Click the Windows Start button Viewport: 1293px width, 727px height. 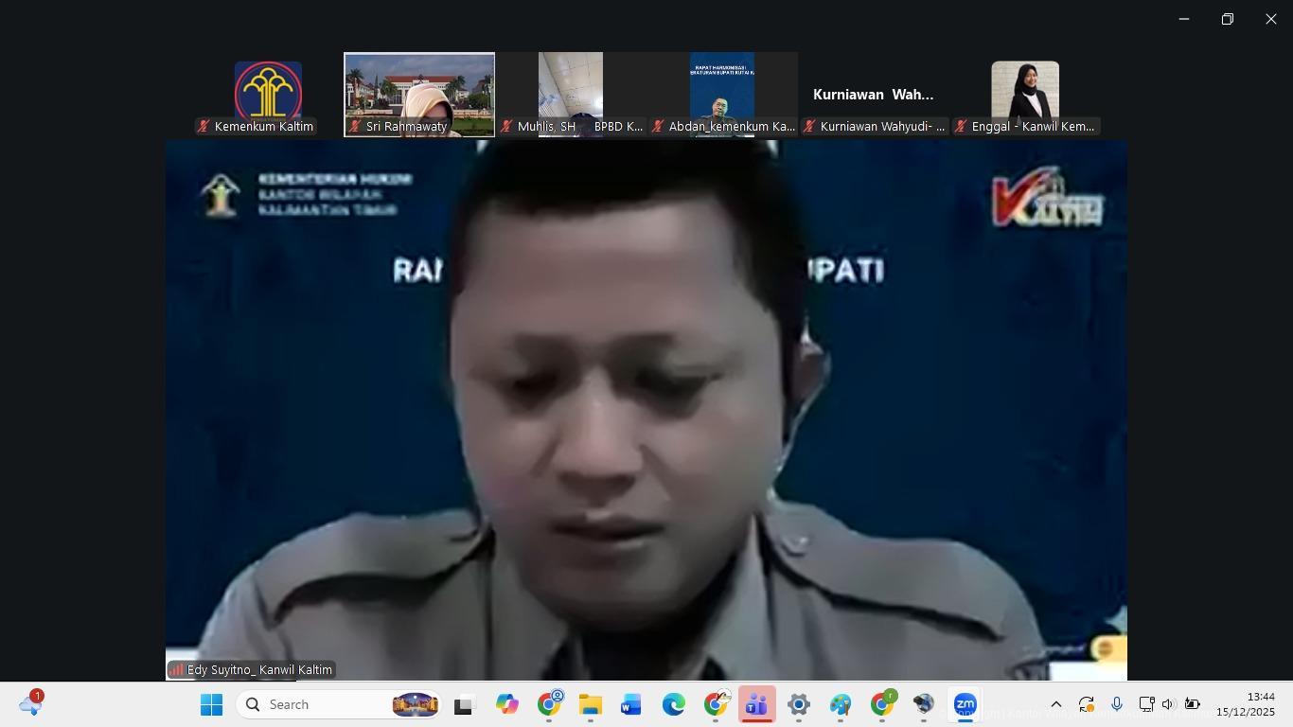[x=211, y=705]
